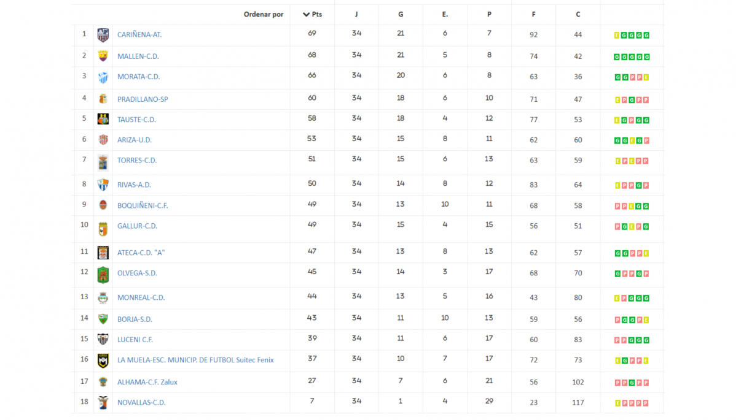This screenshot has height=420, width=736.
Task: Sort by Pts column chevron
Action: [306, 15]
